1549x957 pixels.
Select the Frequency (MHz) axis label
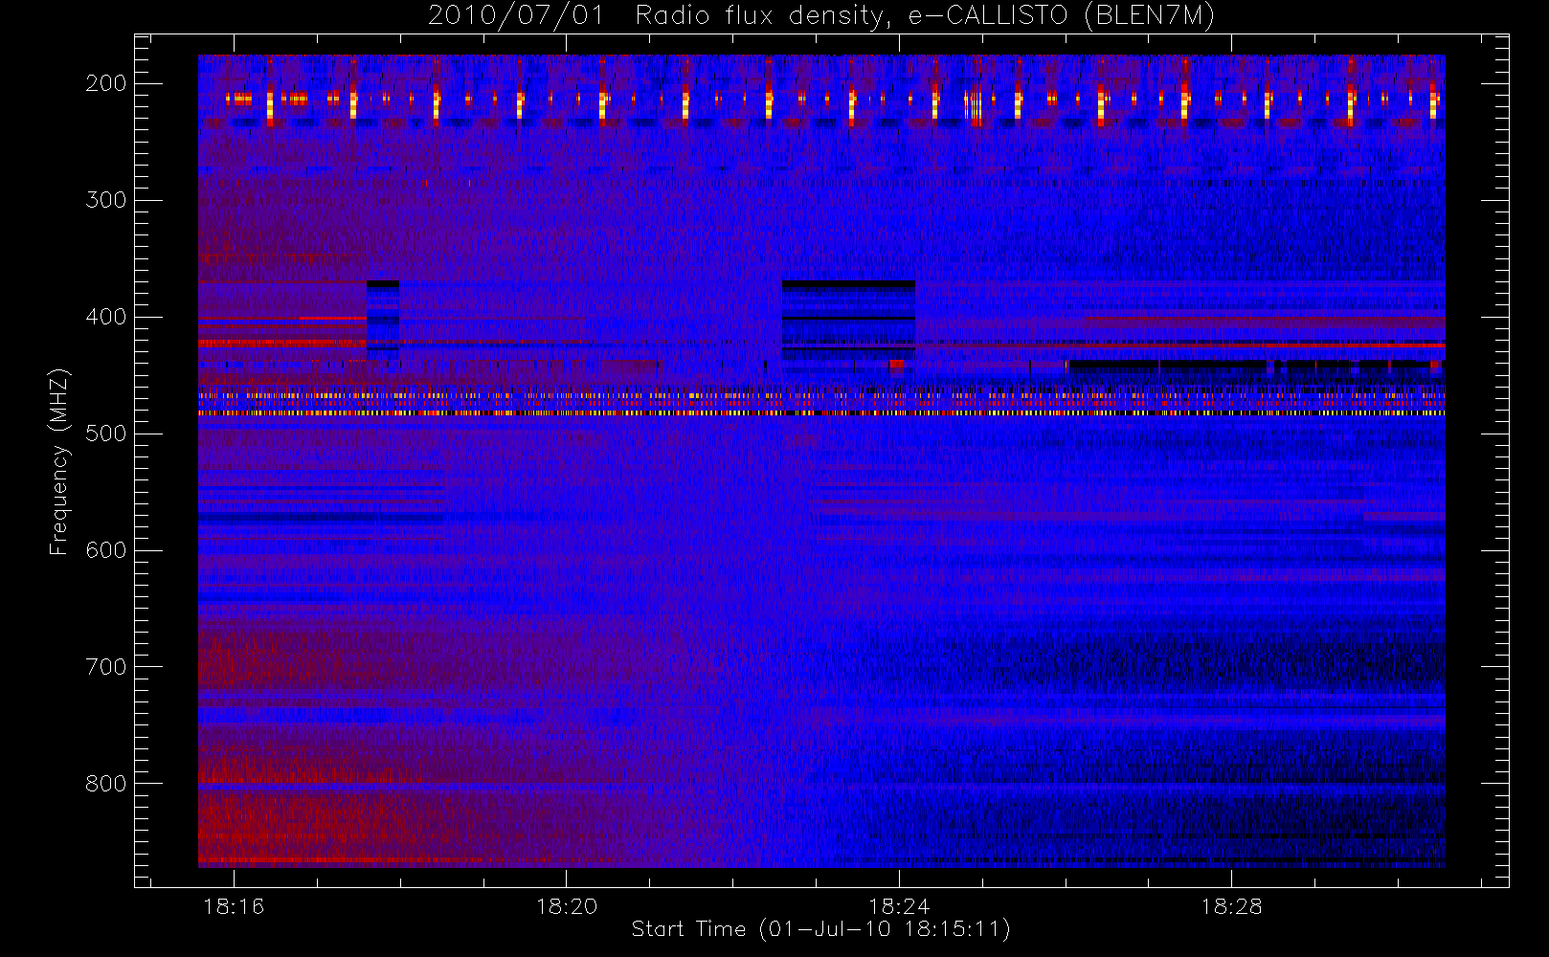point(59,462)
